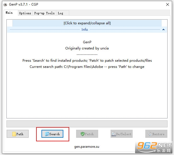
Task: Close the GenP window
Action: 168,4
